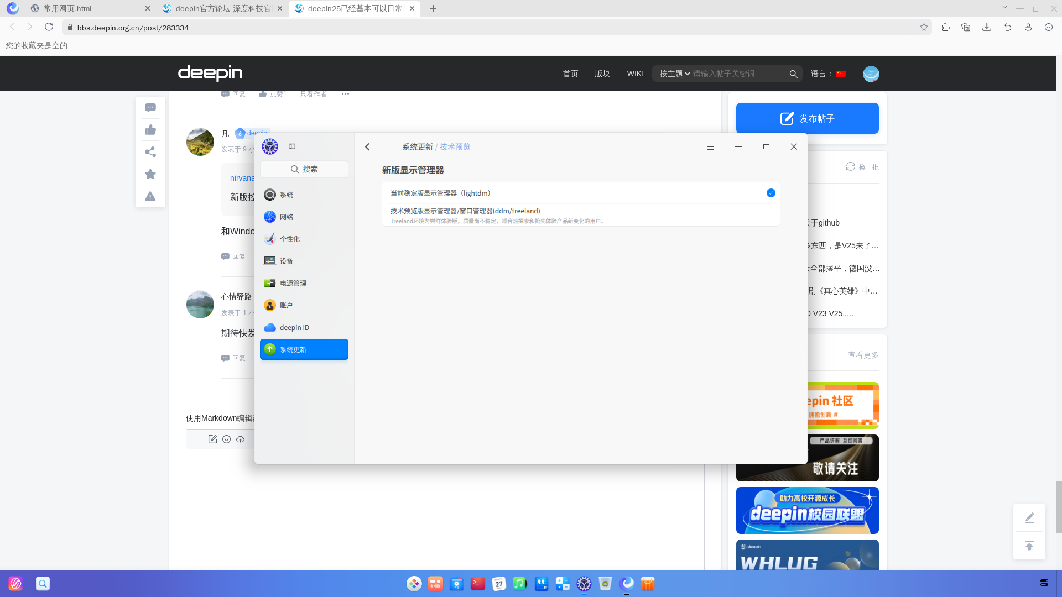
Task: Click forum sidebar thumbs-up like icon
Action: click(150, 130)
